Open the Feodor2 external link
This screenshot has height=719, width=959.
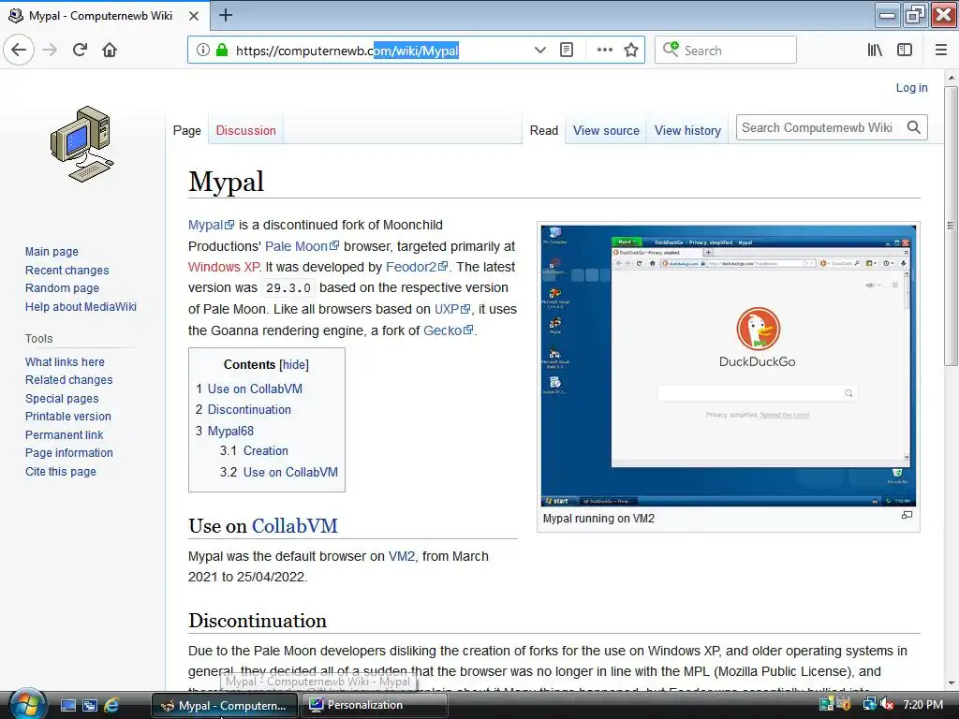(417, 267)
